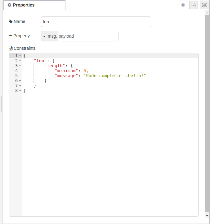The height and width of the screenshot is (224, 210).
Task: Click the value 6 on line 4
Action: pyautogui.click(x=85, y=71)
